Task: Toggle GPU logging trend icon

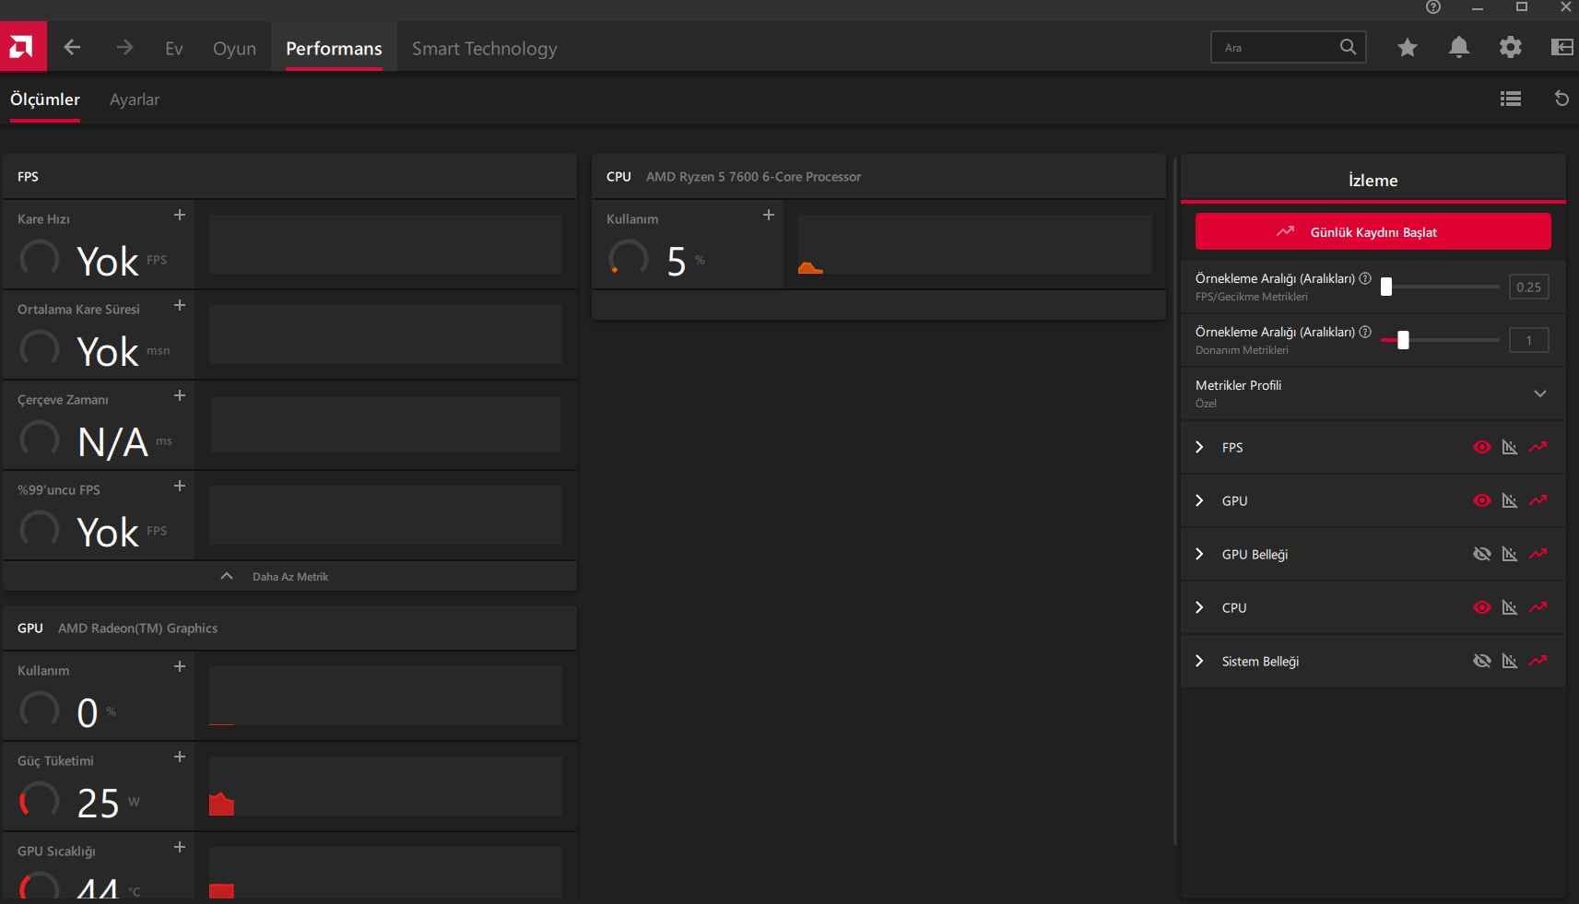Action: click(1538, 500)
